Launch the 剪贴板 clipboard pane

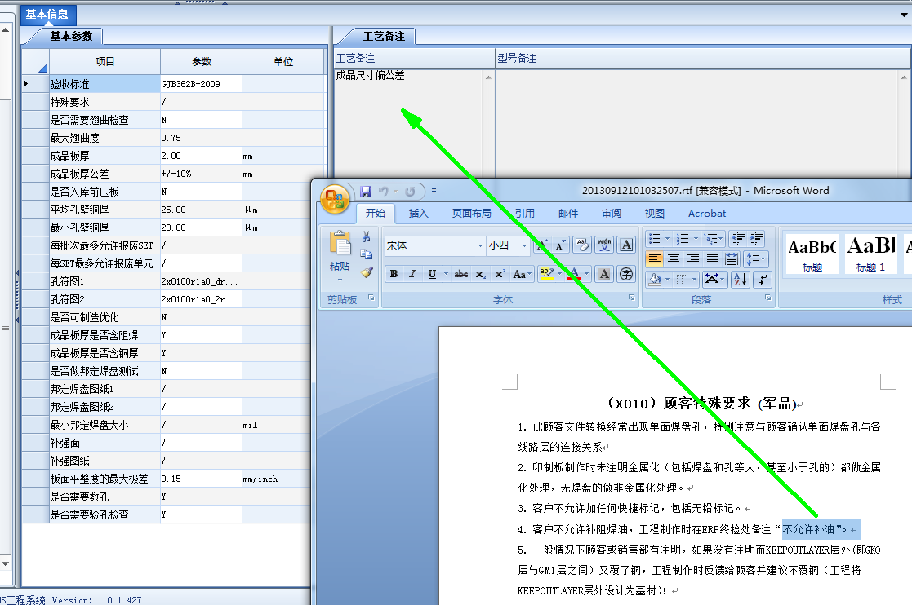click(x=371, y=298)
